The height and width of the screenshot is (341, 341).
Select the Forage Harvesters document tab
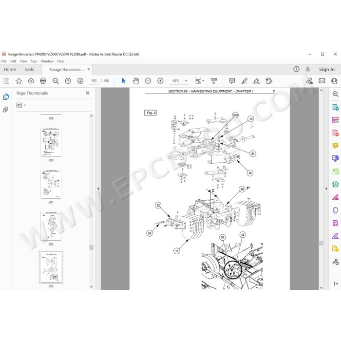(x=67, y=70)
